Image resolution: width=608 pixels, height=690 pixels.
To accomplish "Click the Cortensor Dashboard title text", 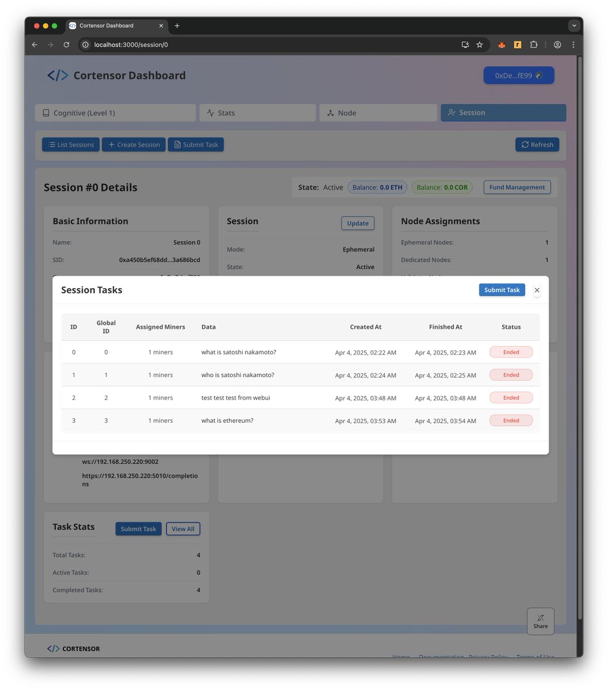I will point(129,75).
